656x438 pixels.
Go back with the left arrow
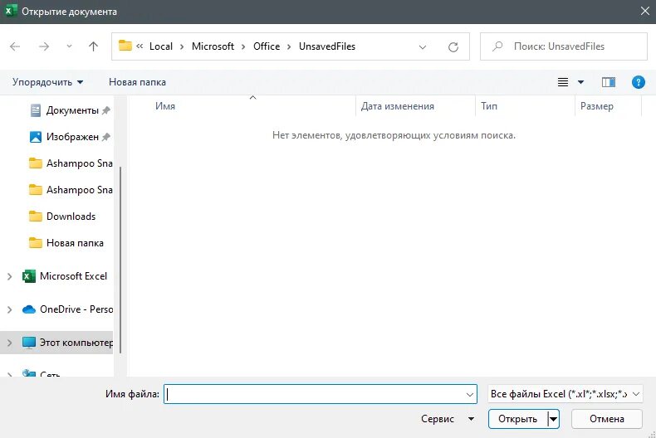click(x=15, y=46)
